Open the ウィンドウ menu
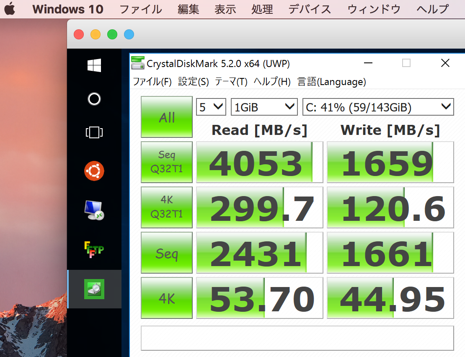Screen dimensions: 465x357 point(374,9)
